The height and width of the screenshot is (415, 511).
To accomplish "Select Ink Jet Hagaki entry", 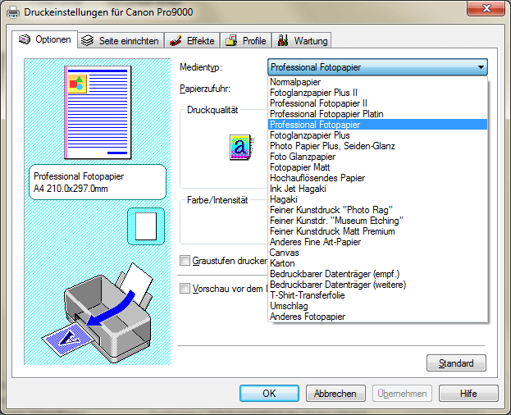I will click(x=377, y=189).
